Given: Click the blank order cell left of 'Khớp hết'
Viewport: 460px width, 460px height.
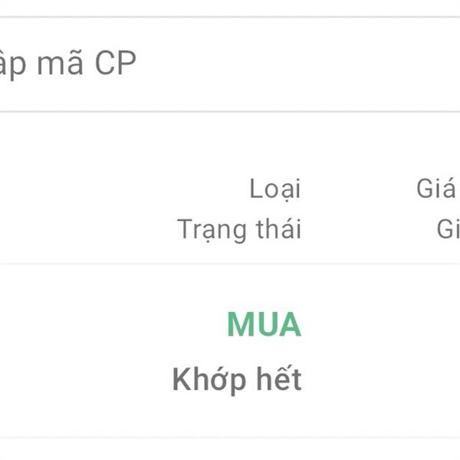Looking at the screenshot, I should tap(84, 380).
